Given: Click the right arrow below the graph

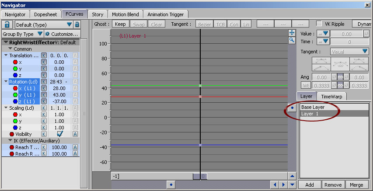Looking at the screenshot, I should [283, 184].
